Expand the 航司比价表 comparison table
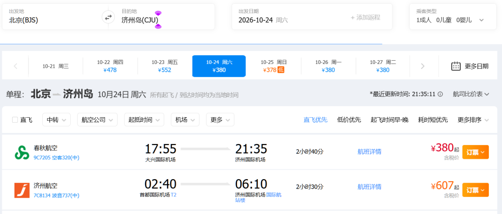502x214 pixels. pos(471,94)
